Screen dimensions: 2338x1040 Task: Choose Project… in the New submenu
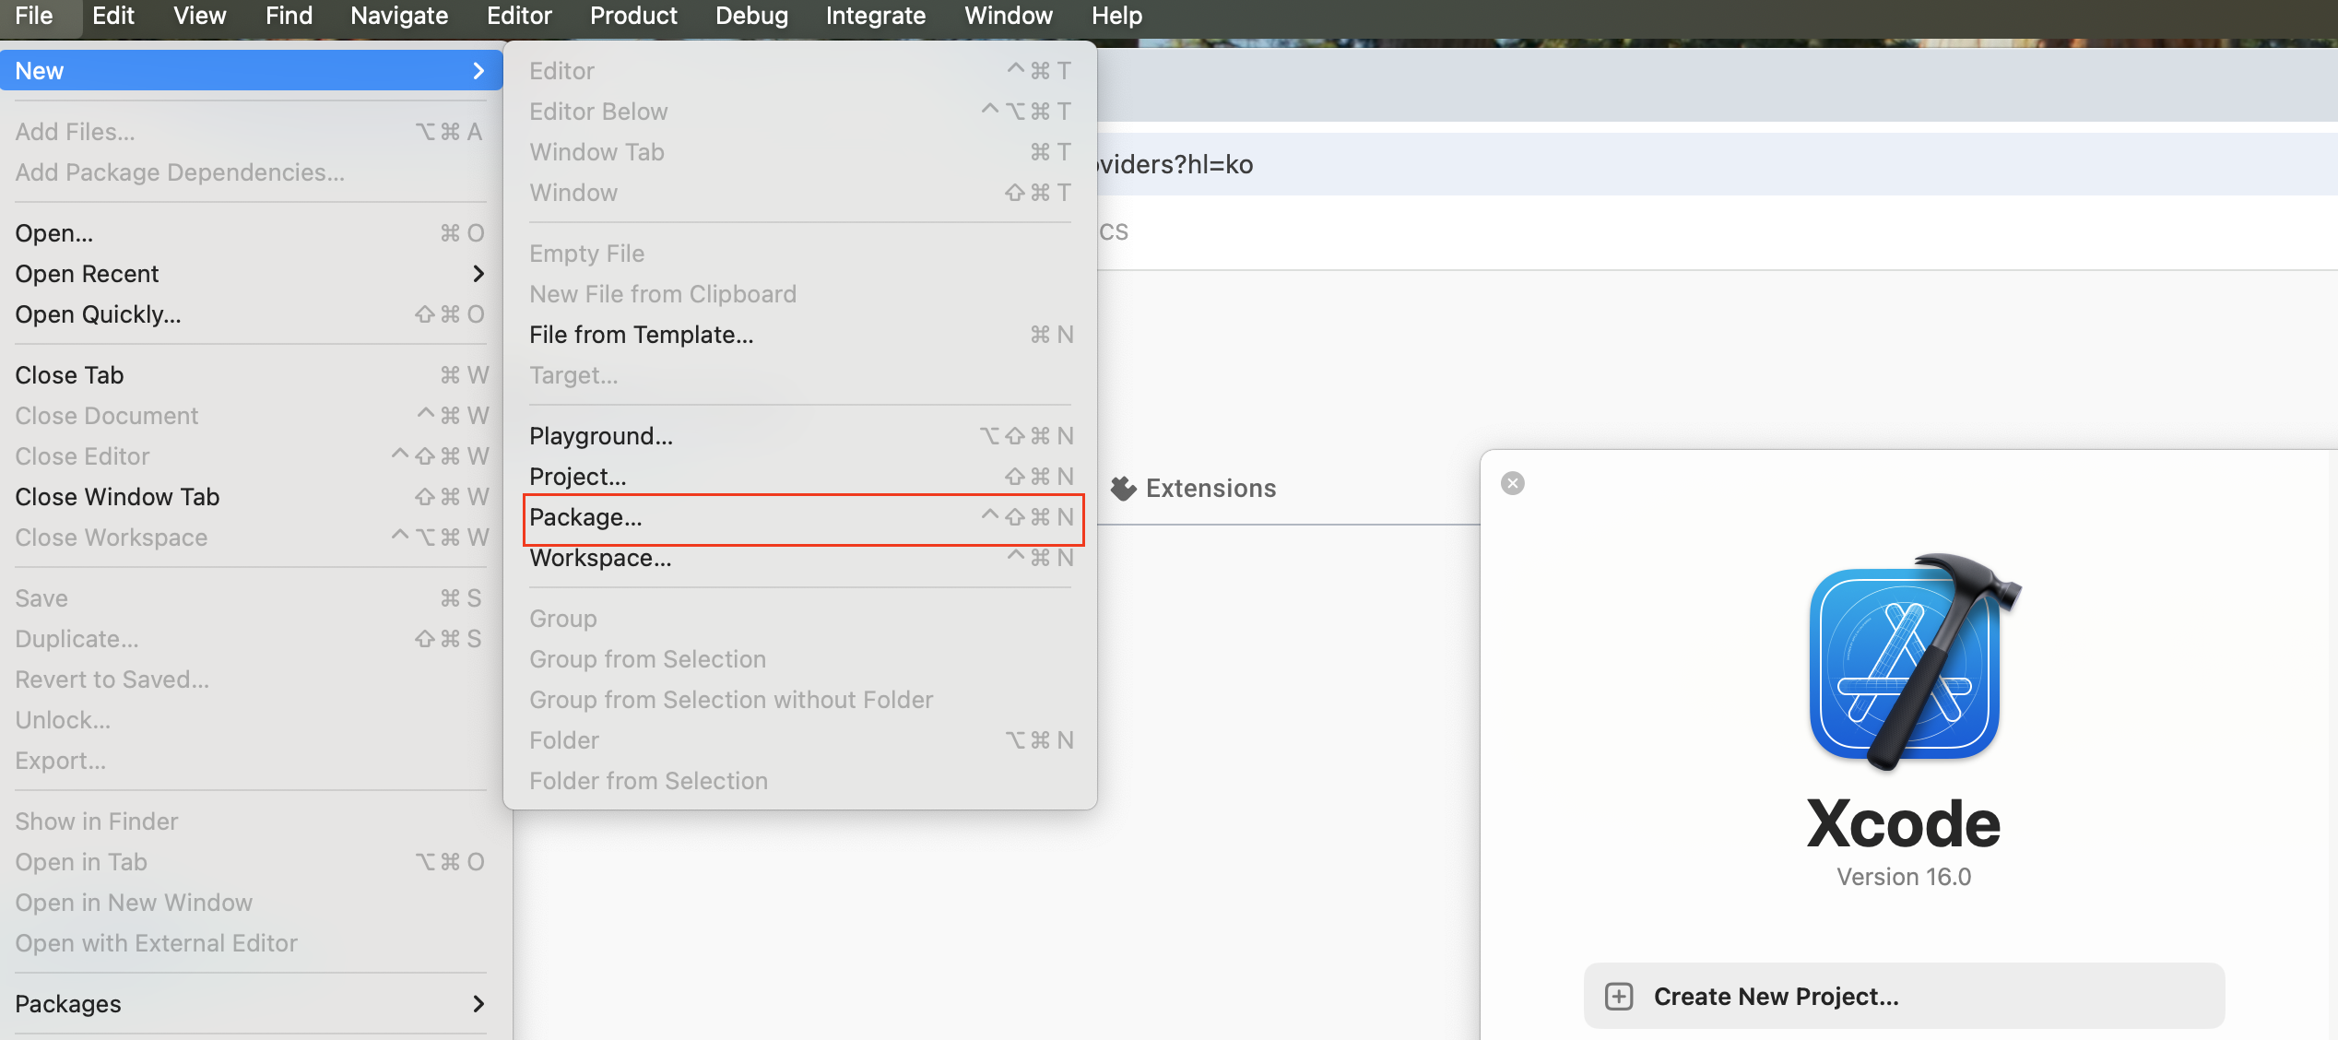577,477
